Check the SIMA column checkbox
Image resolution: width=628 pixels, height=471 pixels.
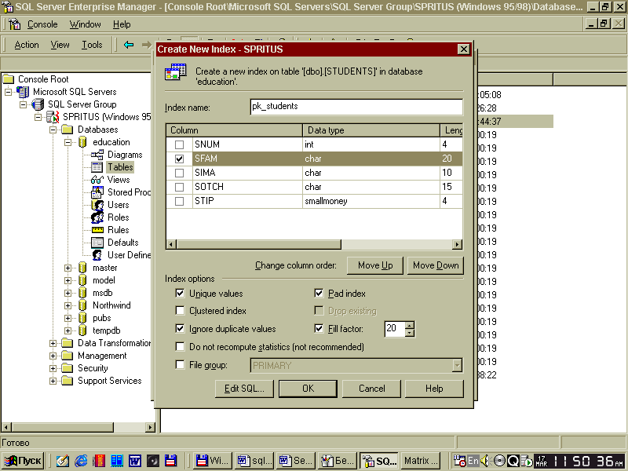click(180, 173)
